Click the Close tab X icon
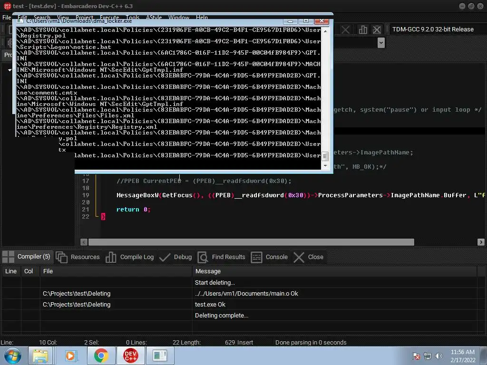This screenshot has height=365, width=487. (x=299, y=257)
